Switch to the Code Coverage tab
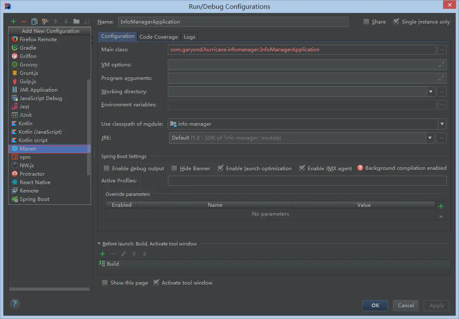The width and height of the screenshot is (459, 319). tap(158, 37)
